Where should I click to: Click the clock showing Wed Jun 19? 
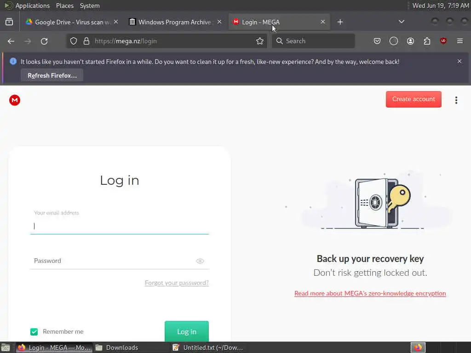[440, 6]
